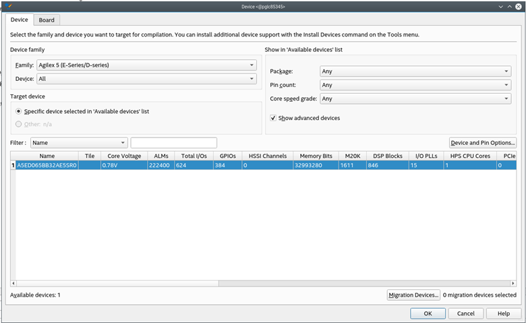Open Migration Devices dialog

point(413,295)
